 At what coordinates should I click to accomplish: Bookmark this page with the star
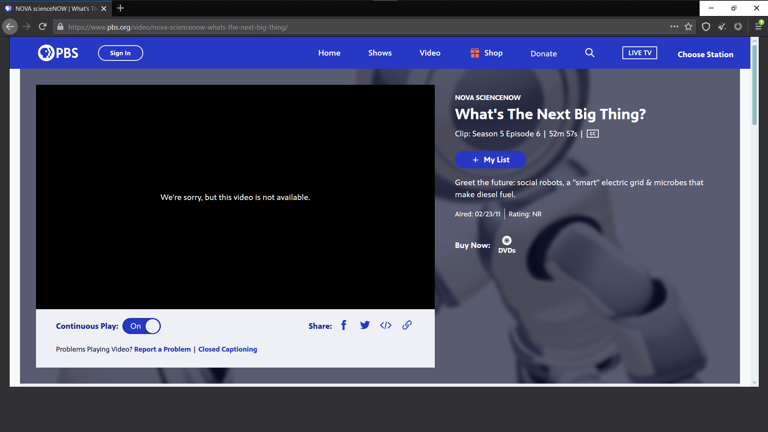click(x=688, y=27)
